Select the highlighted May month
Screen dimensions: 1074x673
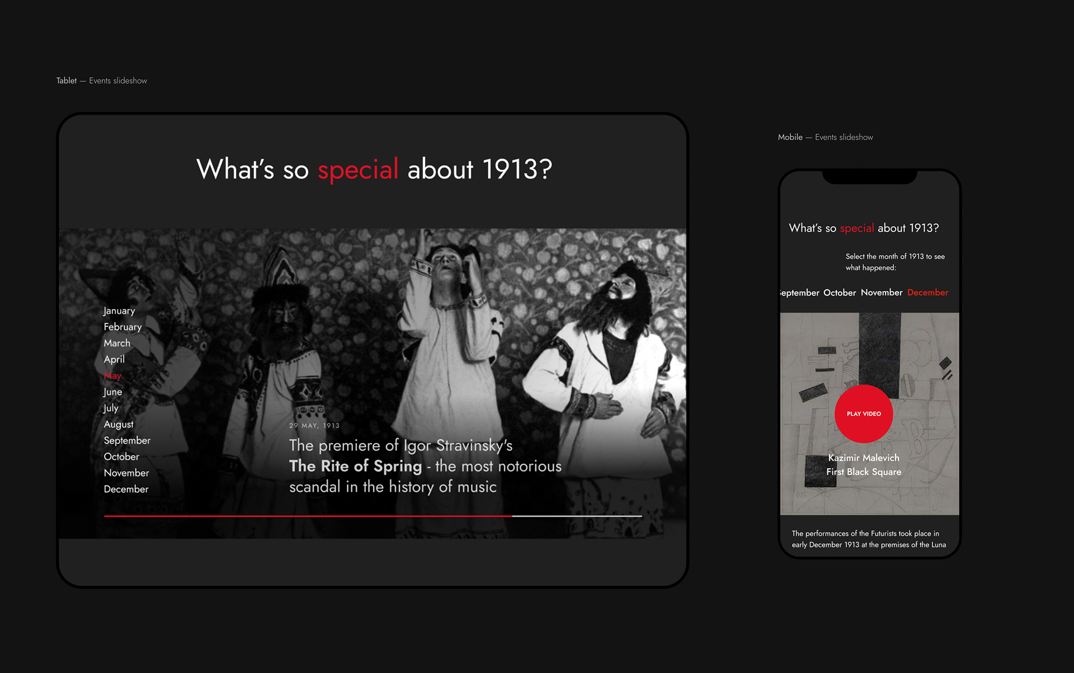(x=112, y=375)
